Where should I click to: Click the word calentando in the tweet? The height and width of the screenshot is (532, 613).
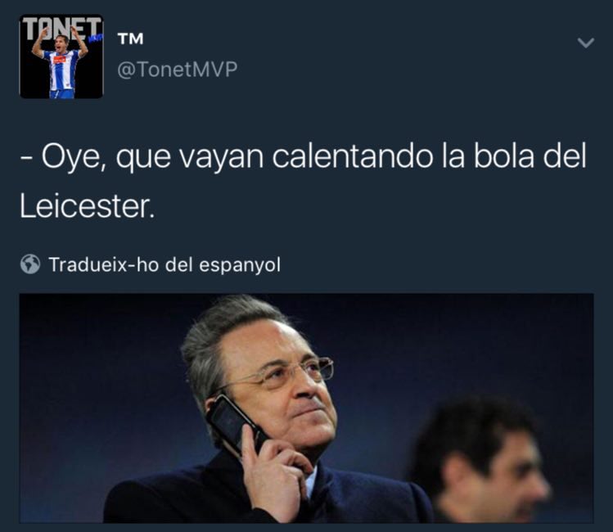[353, 156]
